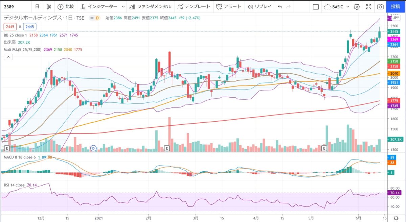The height and width of the screenshot is (222, 406).
Task: Click the E earnings marker near May
Action: 324,148
